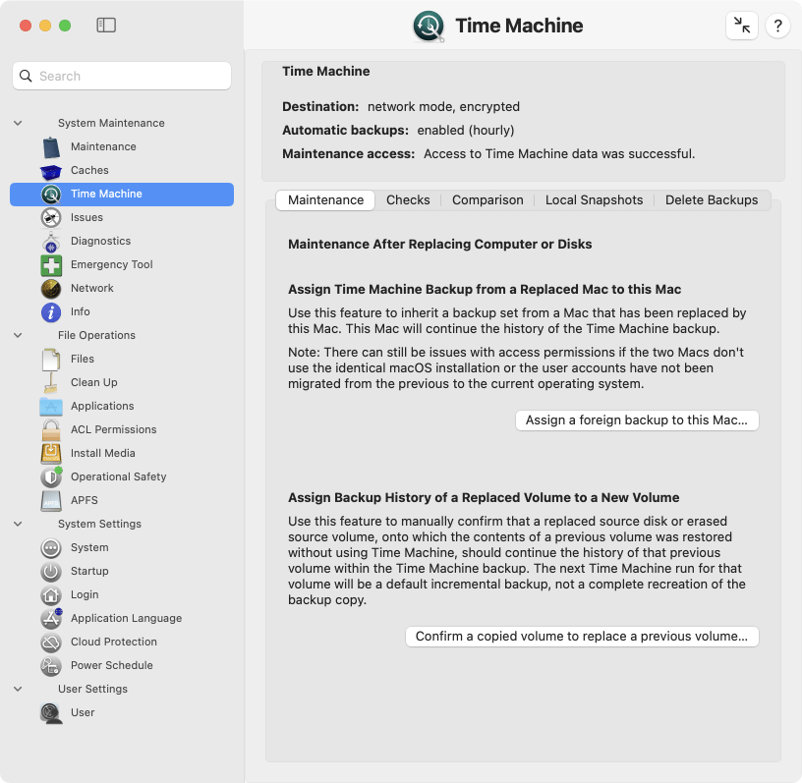Open the Files document icon
Screen dimensions: 802x783
point(51,359)
